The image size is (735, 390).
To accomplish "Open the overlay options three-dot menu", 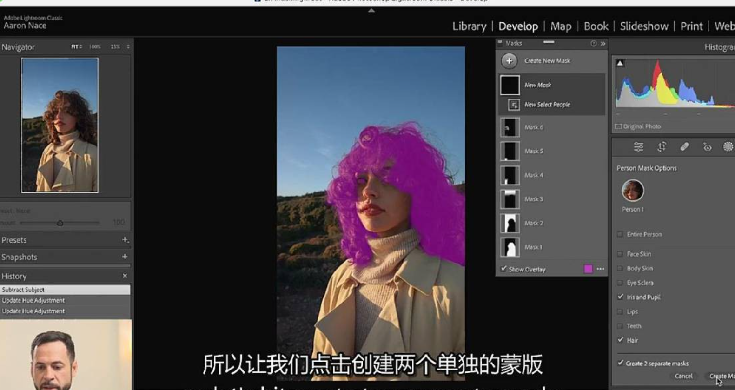I will tap(601, 269).
